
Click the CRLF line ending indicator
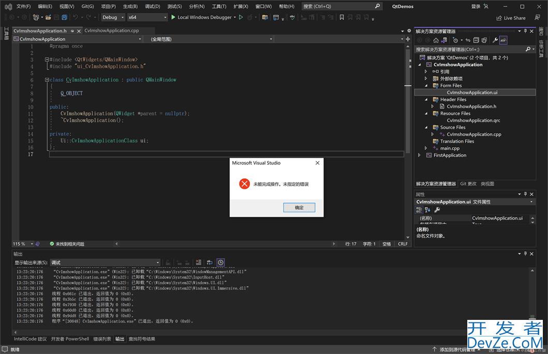tap(403, 244)
